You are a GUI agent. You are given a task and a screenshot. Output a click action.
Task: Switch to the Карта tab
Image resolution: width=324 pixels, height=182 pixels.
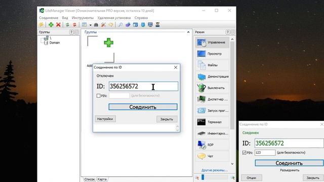click(102, 179)
